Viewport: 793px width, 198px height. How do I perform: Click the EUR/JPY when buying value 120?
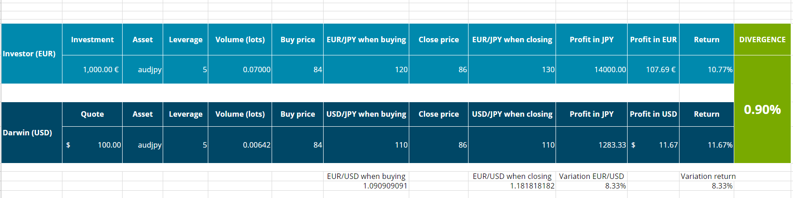pos(366,69)
